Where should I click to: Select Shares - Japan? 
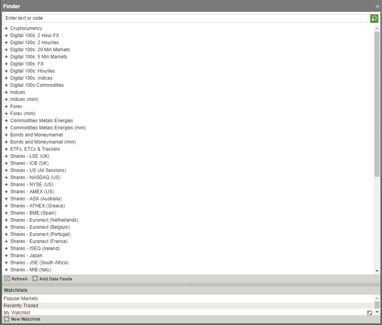click(26, 256)
